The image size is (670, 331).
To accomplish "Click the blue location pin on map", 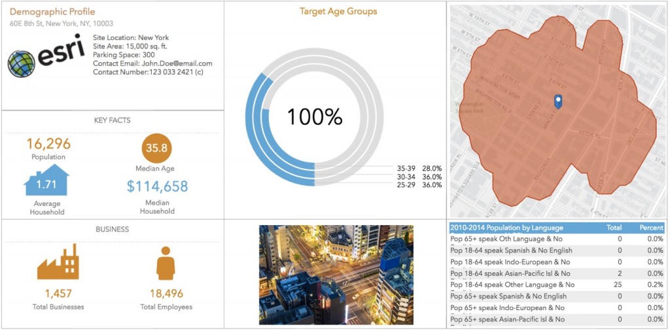I will tap(557, 101).
